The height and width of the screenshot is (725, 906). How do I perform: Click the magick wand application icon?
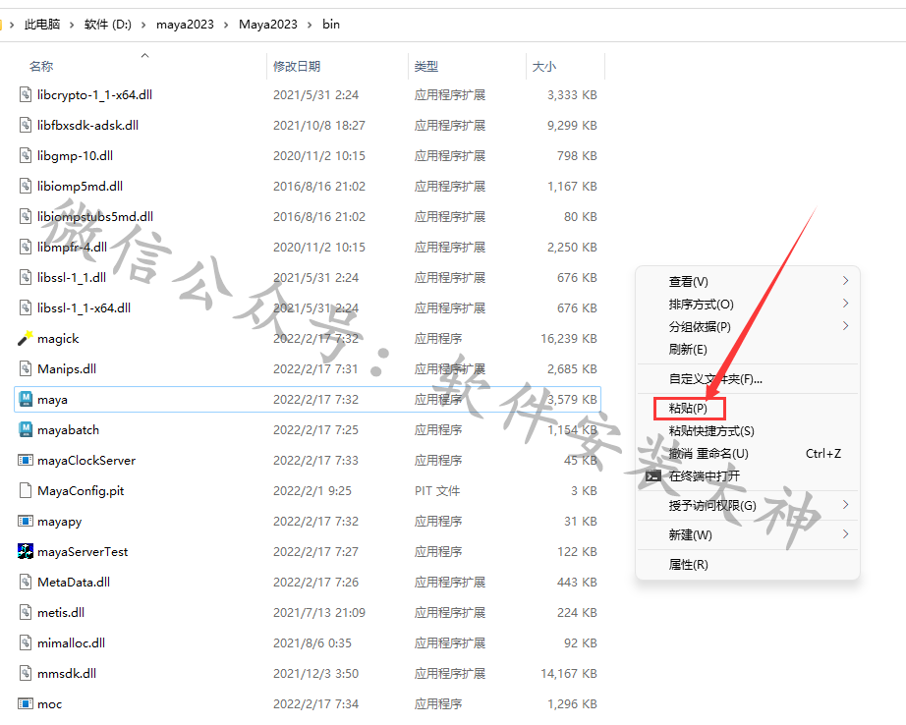pyautogui.click(x=26, y=339)
